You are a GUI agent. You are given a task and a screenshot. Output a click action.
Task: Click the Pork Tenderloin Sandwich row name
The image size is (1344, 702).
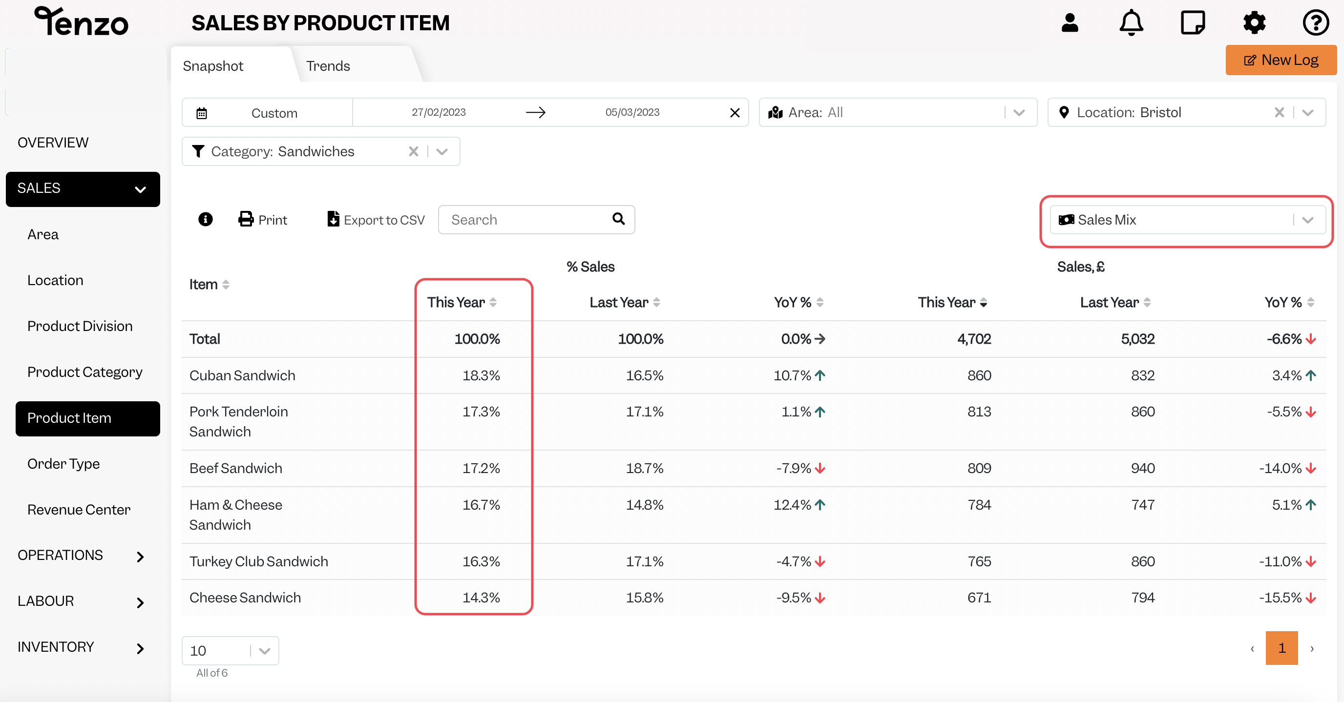(238, 422)
